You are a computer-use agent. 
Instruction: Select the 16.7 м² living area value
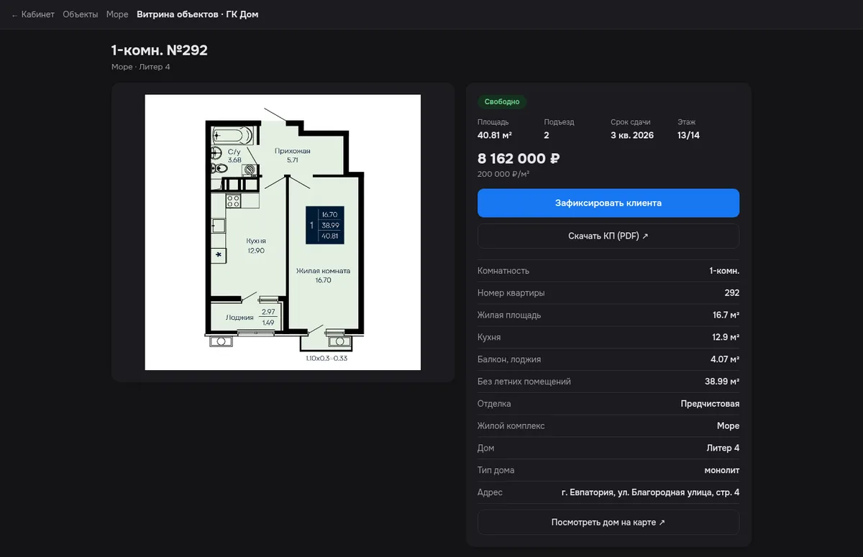point(726,316)
